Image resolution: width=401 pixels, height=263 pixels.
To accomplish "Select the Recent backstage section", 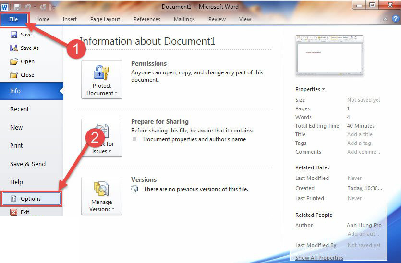I will point(19,109).
